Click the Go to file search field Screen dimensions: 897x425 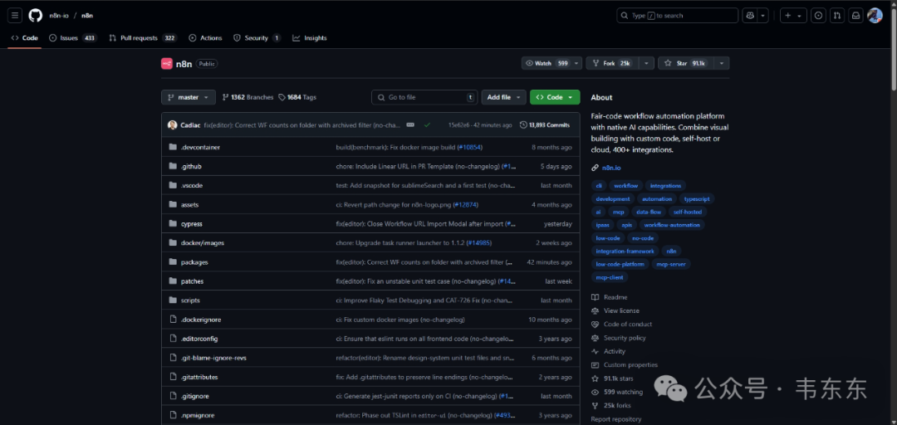[x=424, y=97]
